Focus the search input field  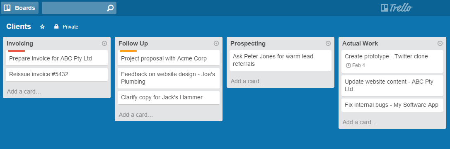(x=74, y=8)
